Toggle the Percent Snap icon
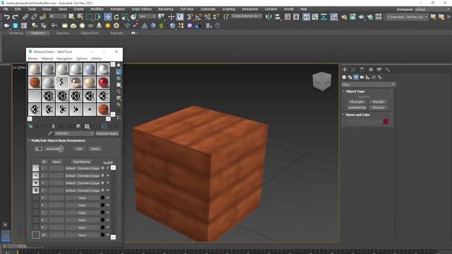This screenshot has width=452, height=254. (x=207, y=17)
